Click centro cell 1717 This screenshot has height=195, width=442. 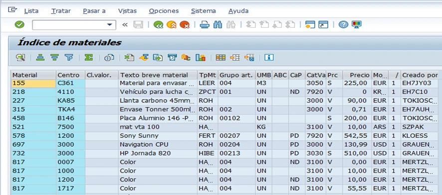70,188
